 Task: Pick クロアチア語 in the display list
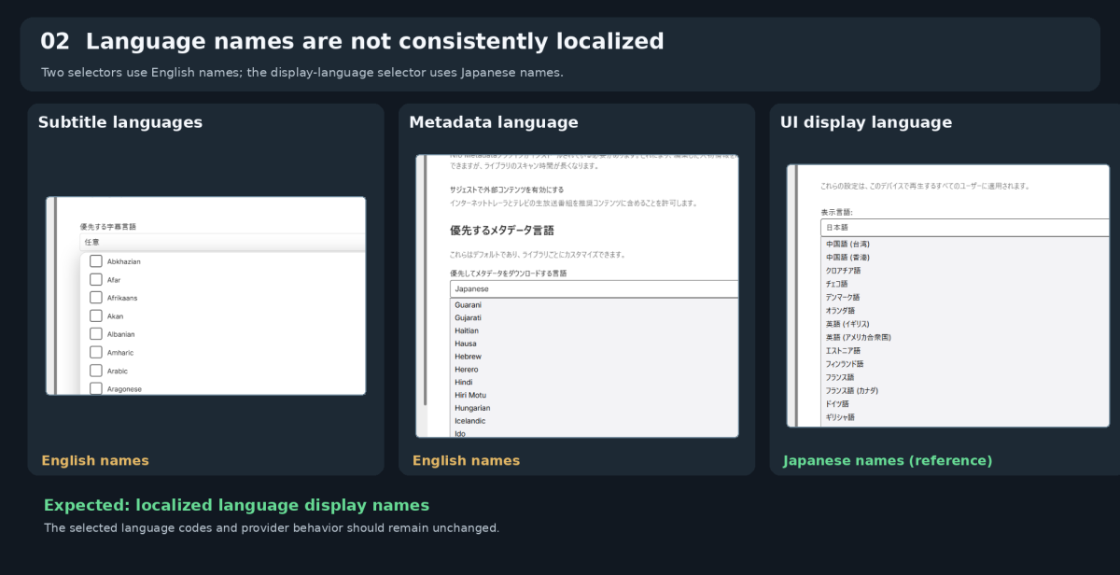coord(965,271)
